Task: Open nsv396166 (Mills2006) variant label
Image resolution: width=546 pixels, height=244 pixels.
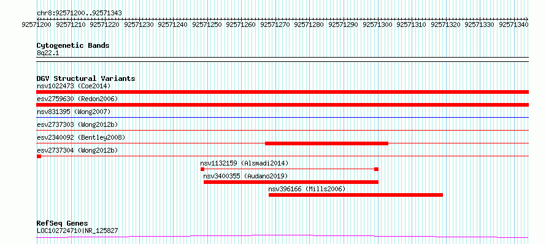Action: tap(307, 189)
